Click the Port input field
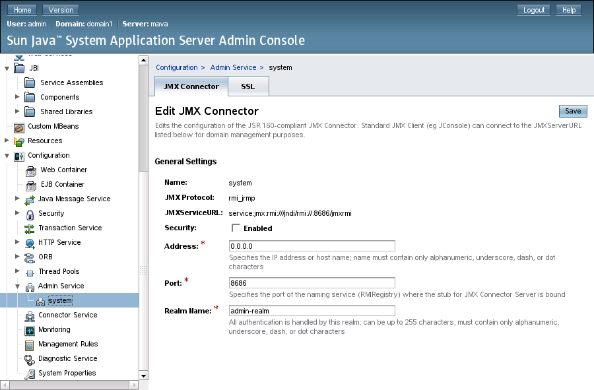 pyautogui.click(x=312, y=283)
